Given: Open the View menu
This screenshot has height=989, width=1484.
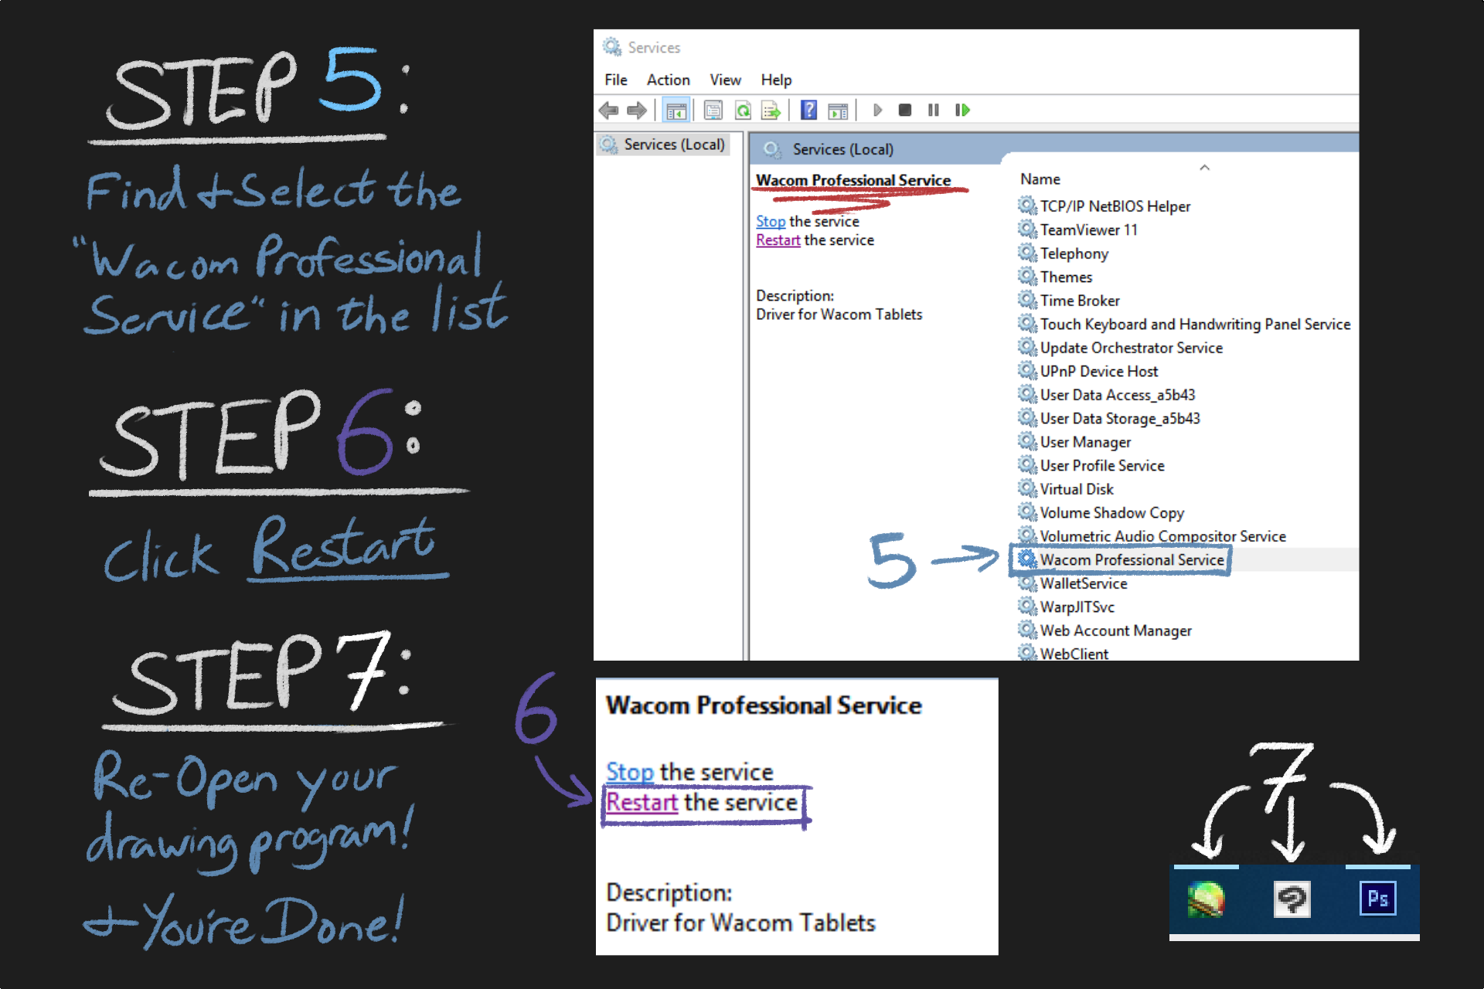Looking at the screenshot, I should (x=725, y=80).
